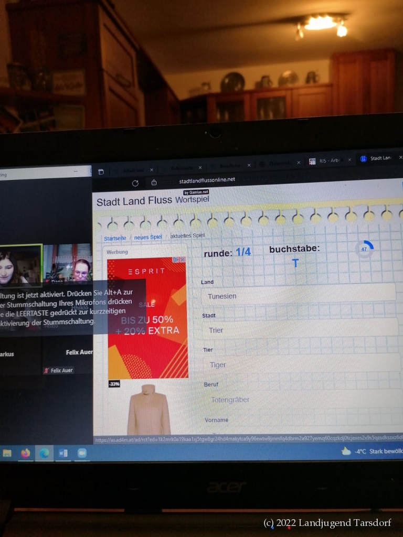Switch to the Arbeit und tab
Image resolution: width=403 pixels, height=537 pixels.
(x=133, y=170)
